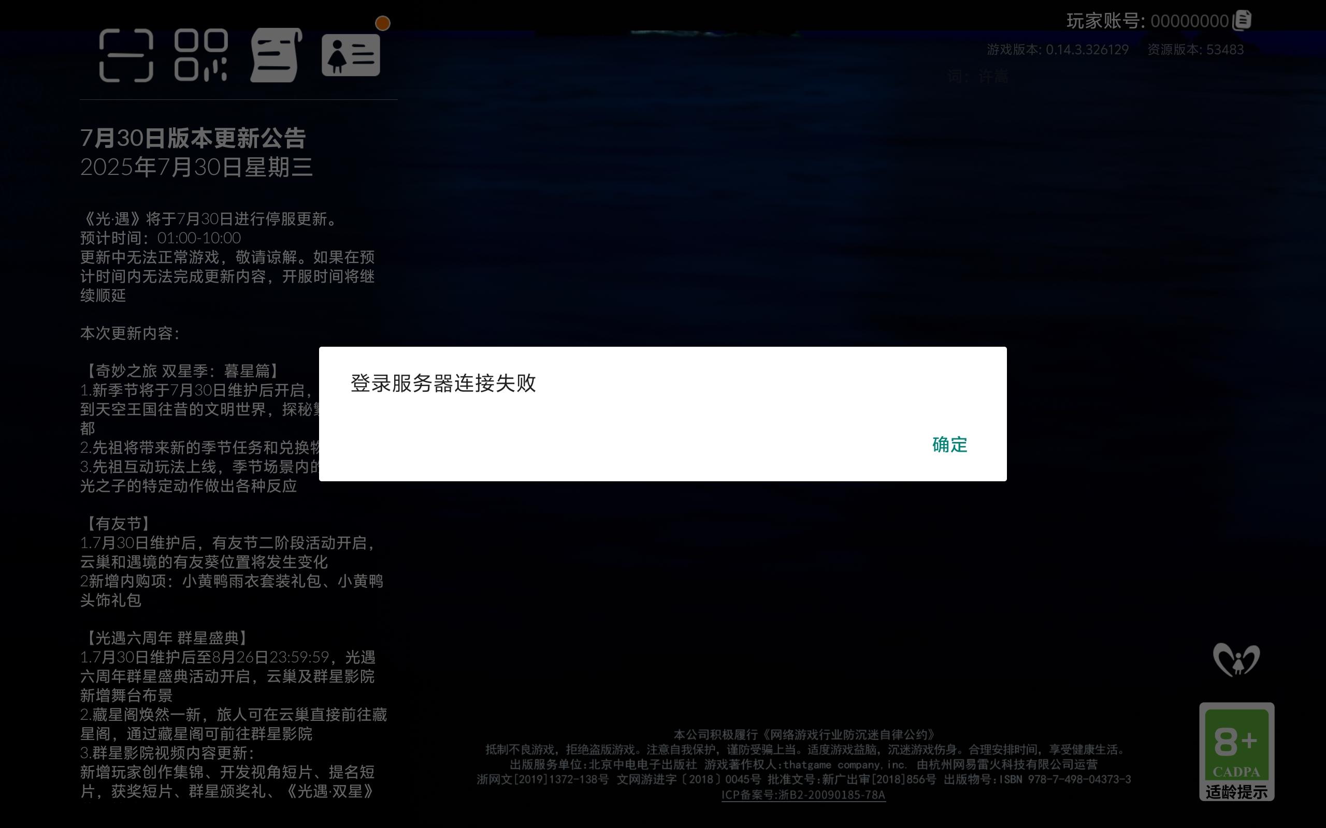Tap the CADPA 8+ age rating badge
1326x828 pixels.
pyautogui.click(x=1237, y=751)
